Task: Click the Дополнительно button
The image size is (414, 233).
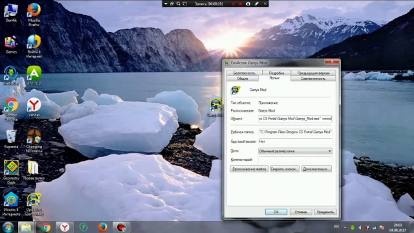Action: [316, 169]
